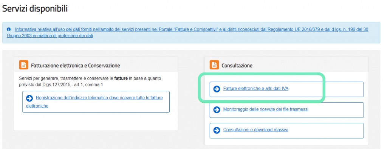Open Registrazione dell'indirizzo telematico link
The height and width of the screenshot is (149, 387).
point(94,102)
